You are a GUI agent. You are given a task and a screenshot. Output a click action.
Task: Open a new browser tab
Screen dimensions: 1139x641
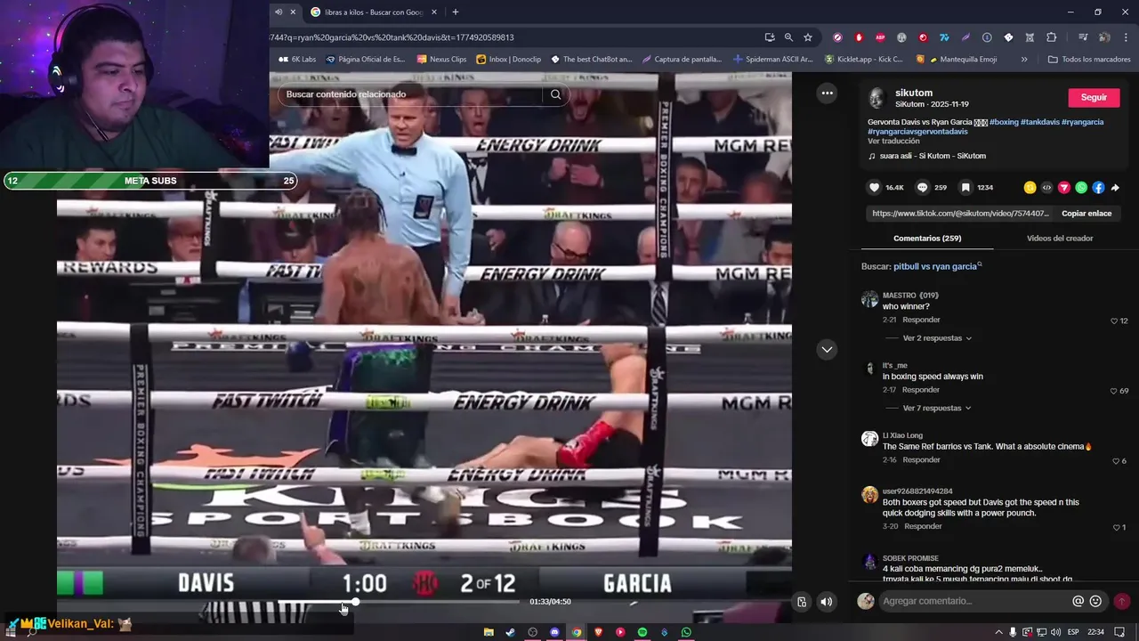tap(456, 12)
